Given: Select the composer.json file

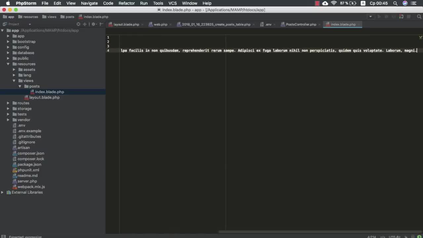Looking at the screenshot, I should pos(30,153).
